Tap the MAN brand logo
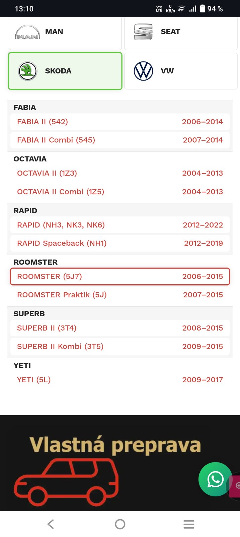This screenshot has width=240, height=537. (x=27, y=32)
